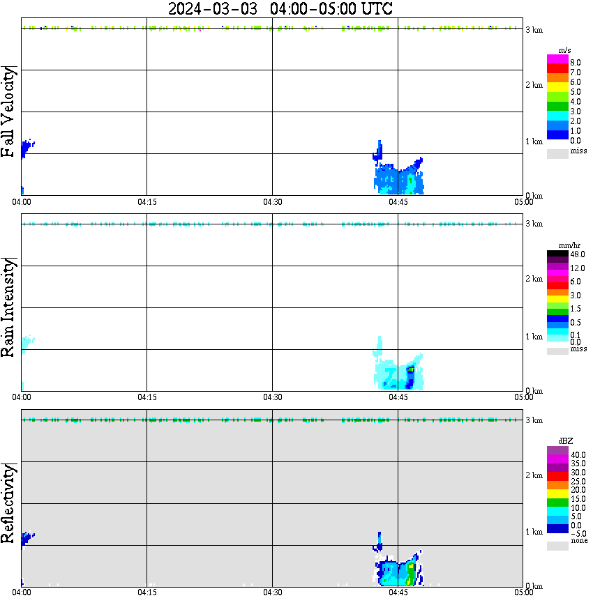Image resolution: width=593 pixels, height=605 pixels.
Task: Click the '04:15' tick under the Reflectivity plot
Action: [147, 592]
